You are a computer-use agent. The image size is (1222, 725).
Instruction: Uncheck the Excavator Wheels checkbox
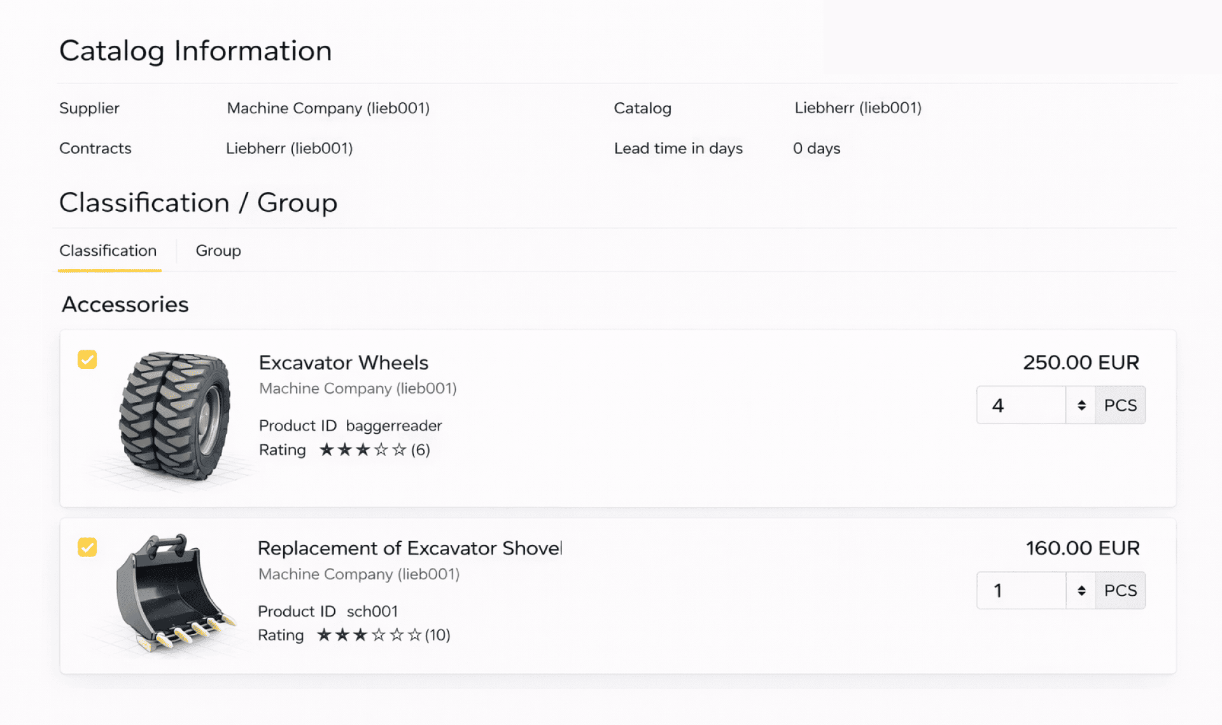pos(87,360)
